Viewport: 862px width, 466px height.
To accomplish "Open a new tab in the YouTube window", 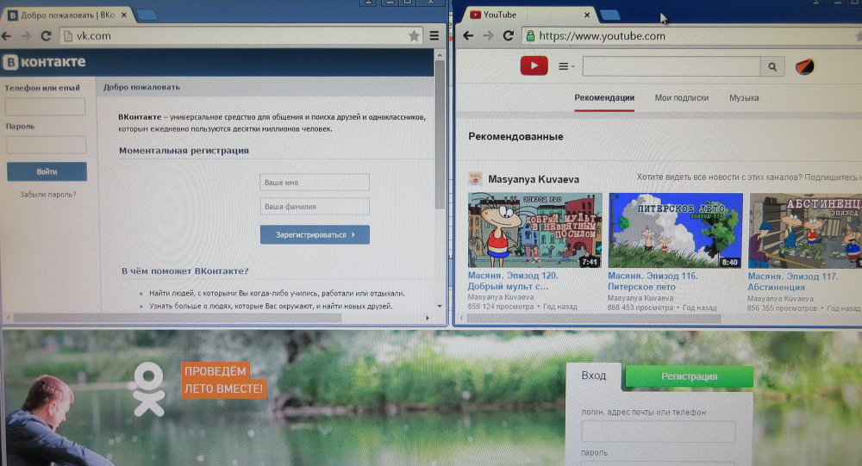I will click(609, 16).
